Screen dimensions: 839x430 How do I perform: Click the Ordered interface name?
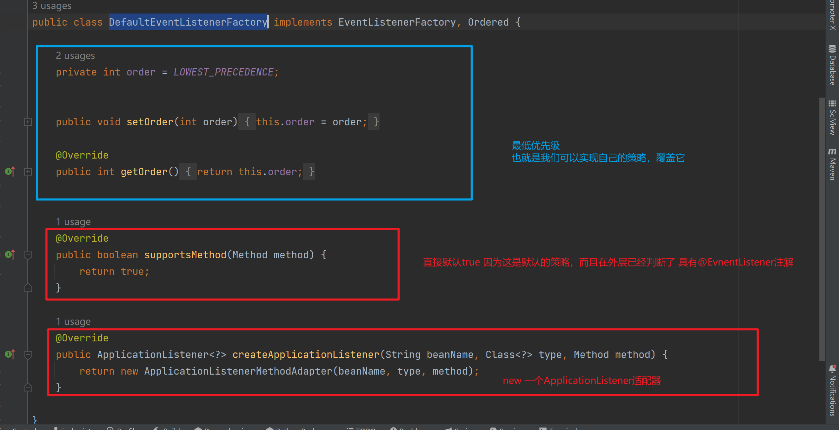point(488,22)
